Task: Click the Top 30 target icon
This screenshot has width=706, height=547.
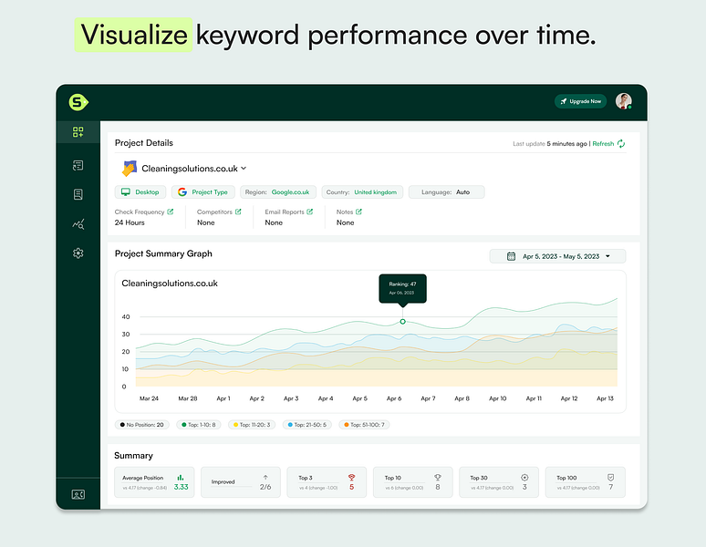Action: tap(524, 478)
